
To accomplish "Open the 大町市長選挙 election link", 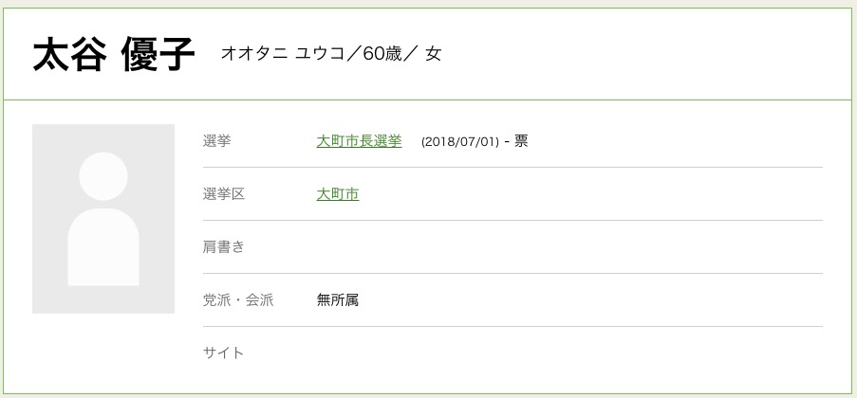I will (x=359, y=141).
